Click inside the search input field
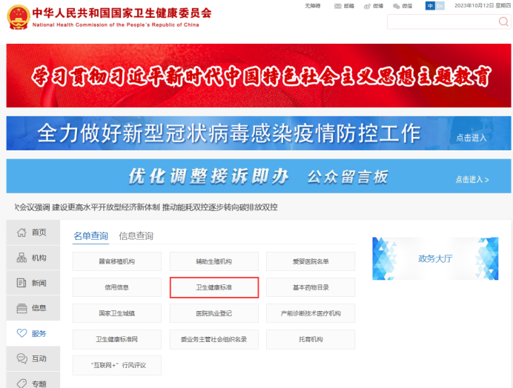The height and width of the screenshot is (388, 513). 441,22
